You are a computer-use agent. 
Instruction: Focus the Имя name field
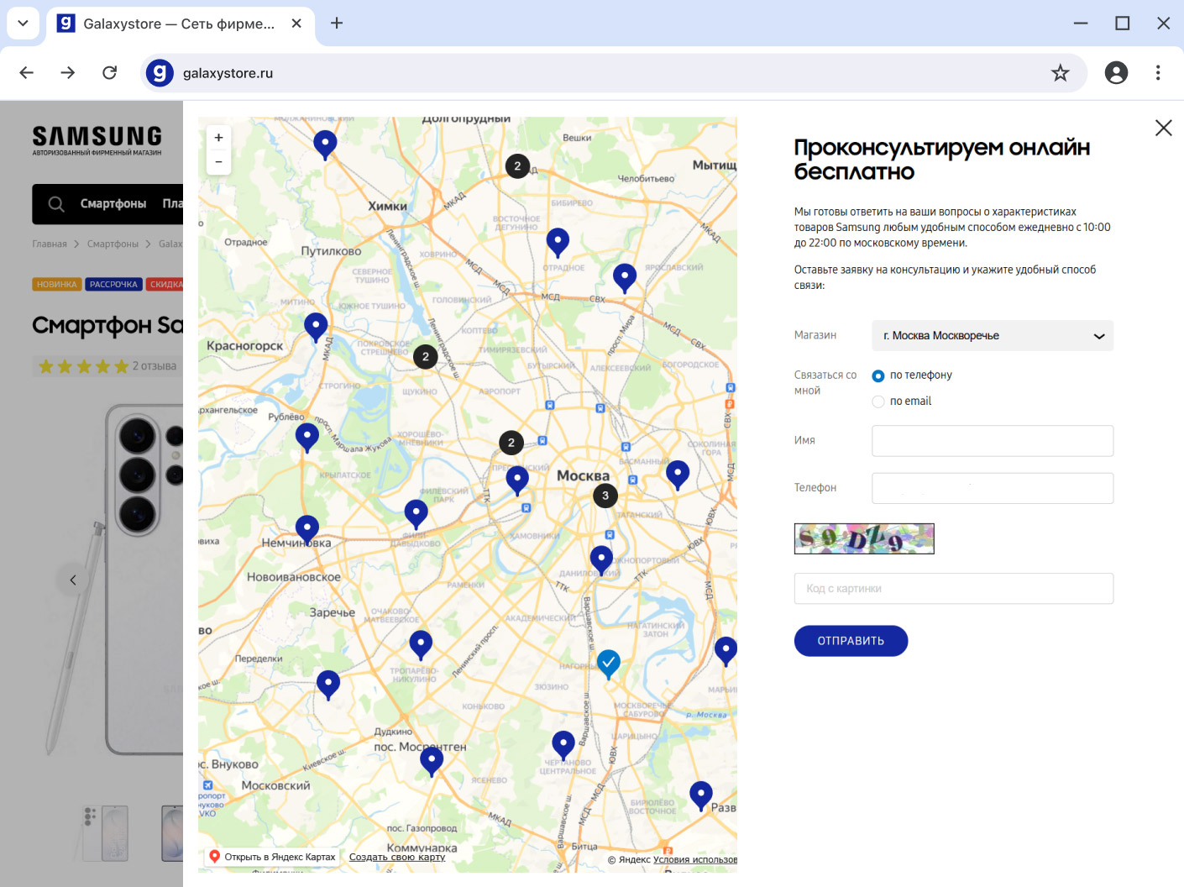click(x=993, y=441)
